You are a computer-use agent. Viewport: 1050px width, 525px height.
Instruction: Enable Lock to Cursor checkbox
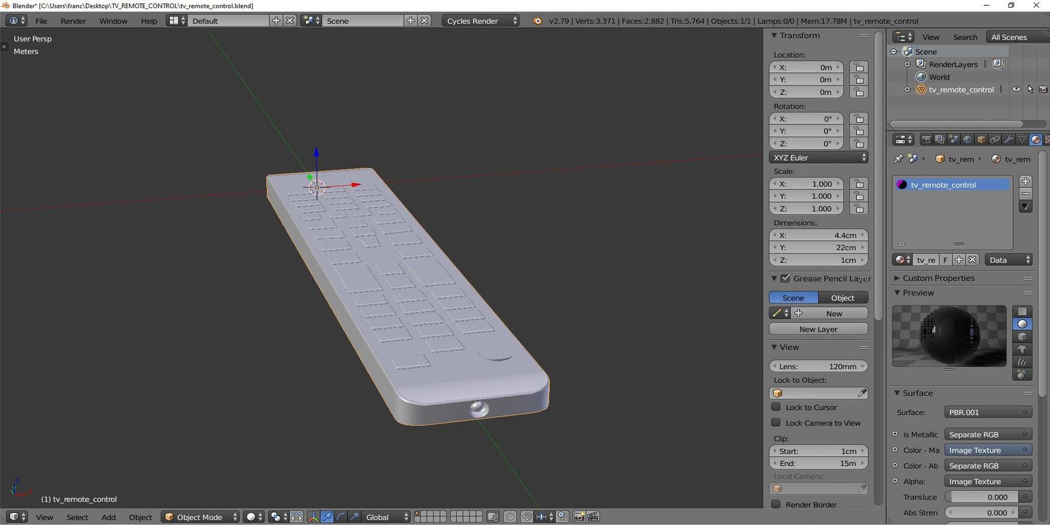click(775, 407)
